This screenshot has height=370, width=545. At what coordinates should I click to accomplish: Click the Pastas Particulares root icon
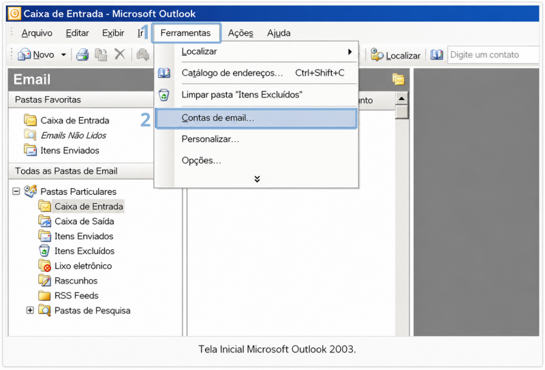(x=30, y=191)
